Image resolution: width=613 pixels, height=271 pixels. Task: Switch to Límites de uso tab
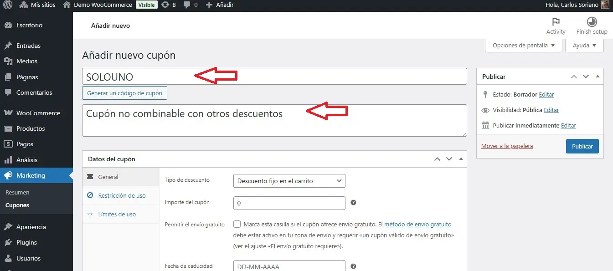click(x=117, y=214)
